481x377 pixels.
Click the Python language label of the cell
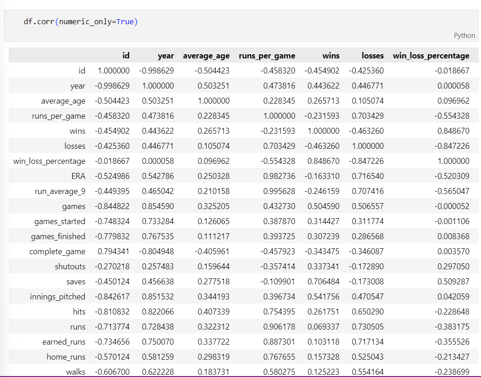click(464, 36)
